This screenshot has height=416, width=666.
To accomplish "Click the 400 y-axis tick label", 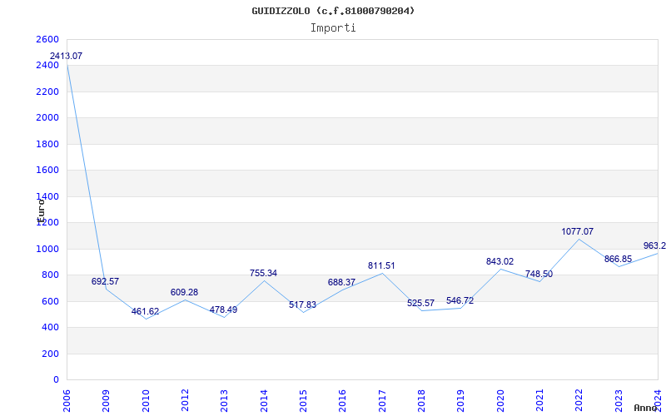I will pyautogui.click(x=48, y=327).
